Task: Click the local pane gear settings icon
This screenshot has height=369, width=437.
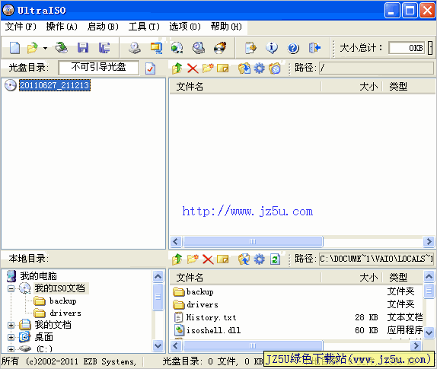Action: pos(259,259)
